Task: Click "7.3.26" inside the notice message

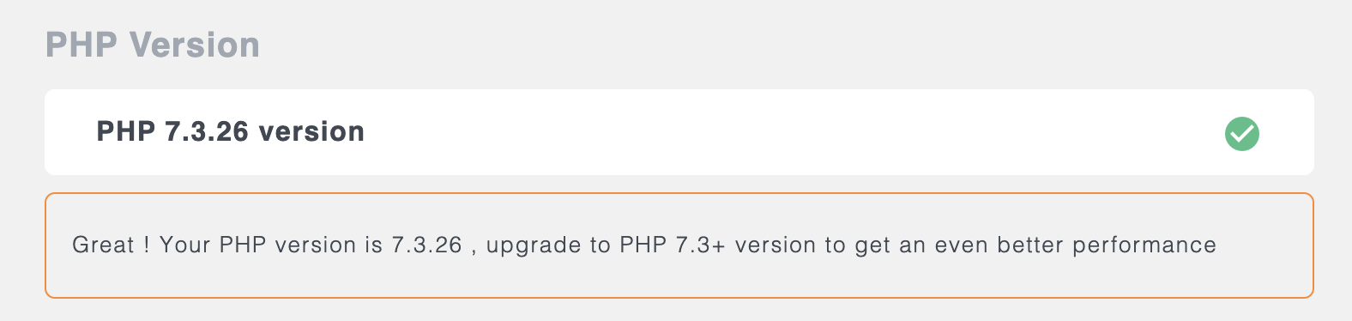Action: (x=426, y=245)
